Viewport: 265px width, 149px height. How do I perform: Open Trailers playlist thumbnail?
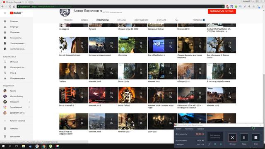[74, 71]
